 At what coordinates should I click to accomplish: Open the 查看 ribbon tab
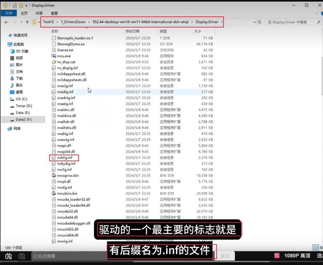coord(54,13)
